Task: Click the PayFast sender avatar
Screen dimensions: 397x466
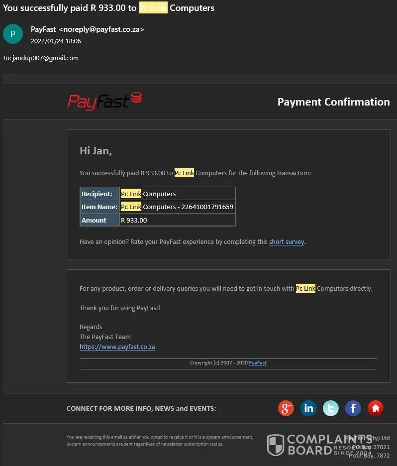Action: click(x=13, y=34)
